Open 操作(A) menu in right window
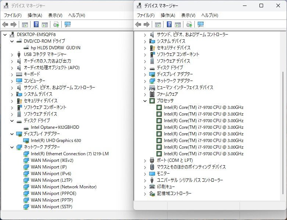Viewport: 287px width, 220px height. click(168, 15)
